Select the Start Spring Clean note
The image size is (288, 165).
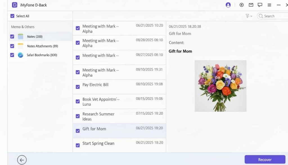pyautogui.click(x=98, y=143)
